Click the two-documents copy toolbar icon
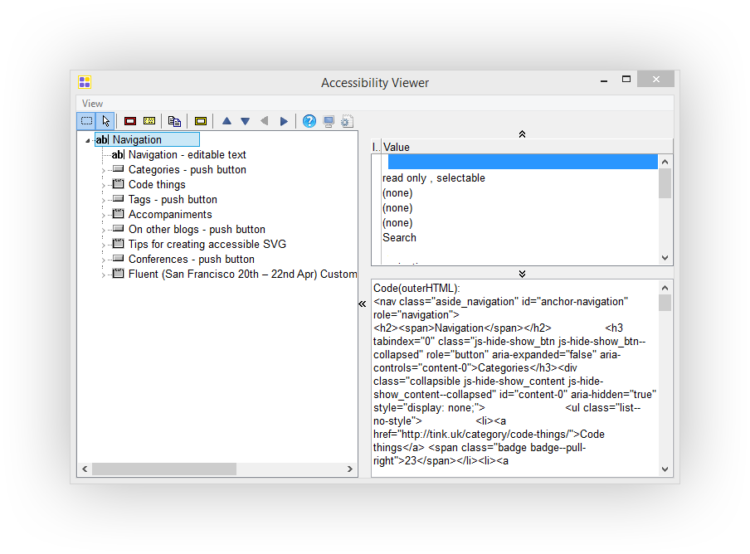The height and width of the screenshot is (554, 750). click(174, 121)
